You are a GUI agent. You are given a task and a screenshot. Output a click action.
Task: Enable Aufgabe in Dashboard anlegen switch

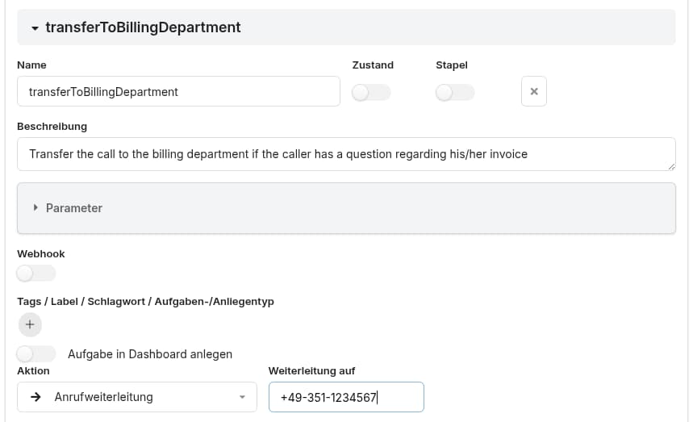click(36, 353)
